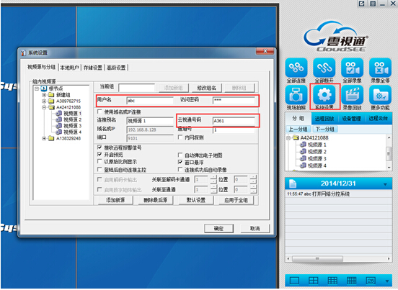Click the 云视通号码 input field
The height and width of the screenshot is (290, 398).
(234, 121)
